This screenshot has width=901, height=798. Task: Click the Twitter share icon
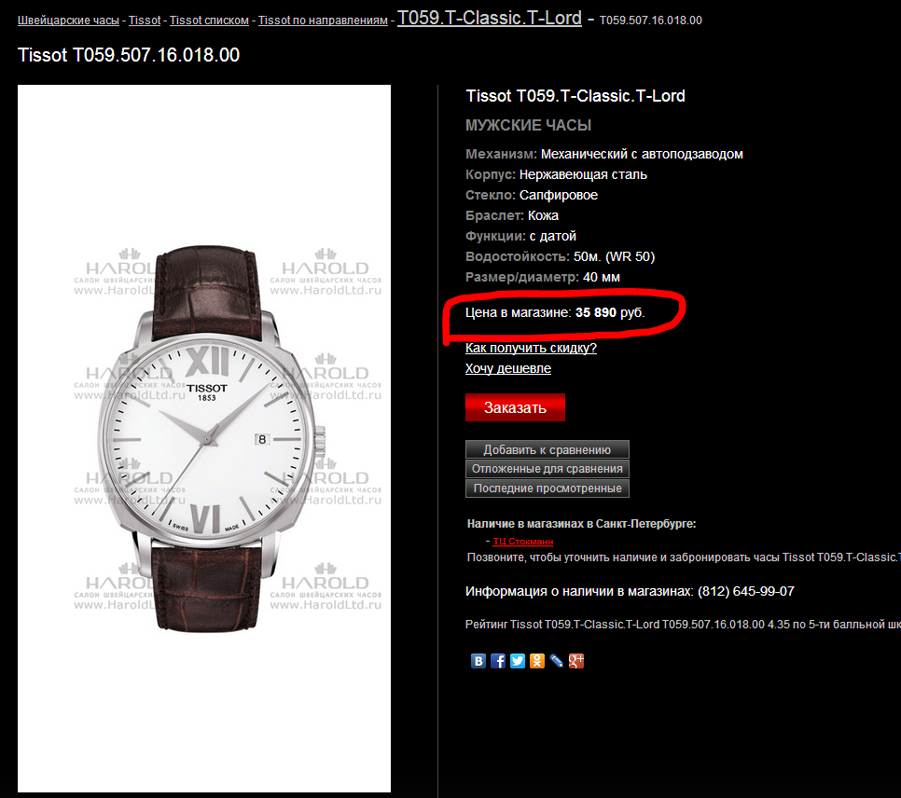[x=517, y=661]
